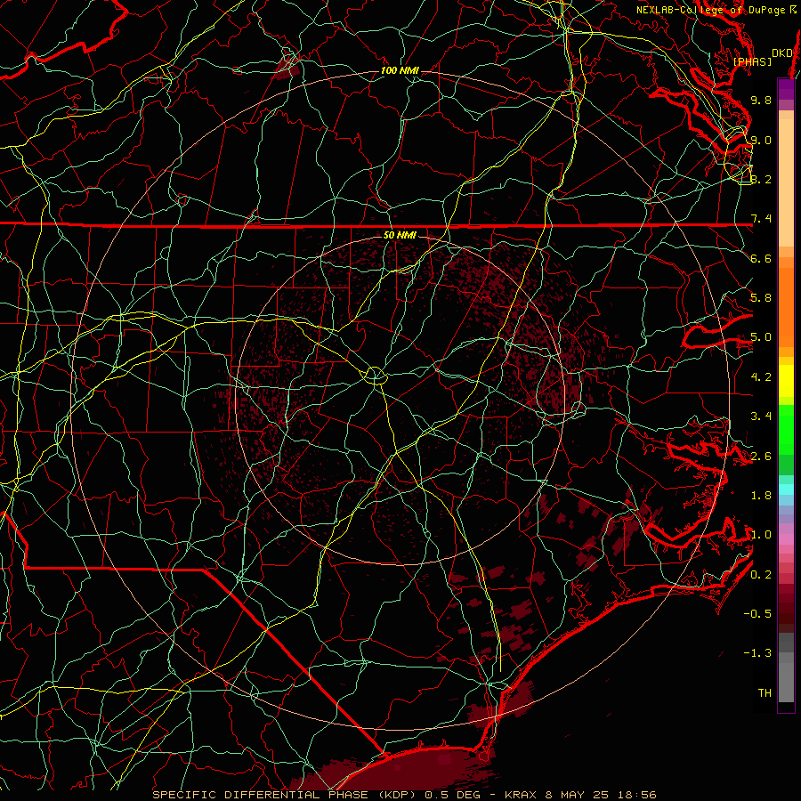Click the peach segment of the color scale
Screen dimensions: 801x801
786,182
